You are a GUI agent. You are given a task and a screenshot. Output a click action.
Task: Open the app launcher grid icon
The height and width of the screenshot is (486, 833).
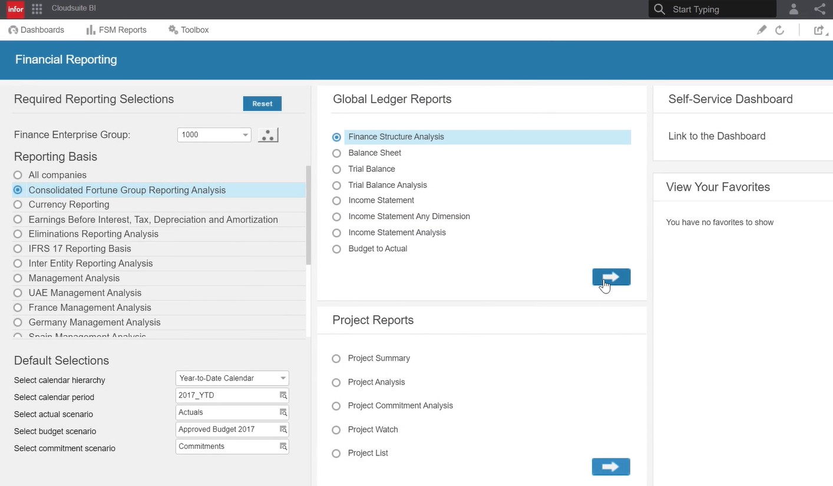coord(37,9)
